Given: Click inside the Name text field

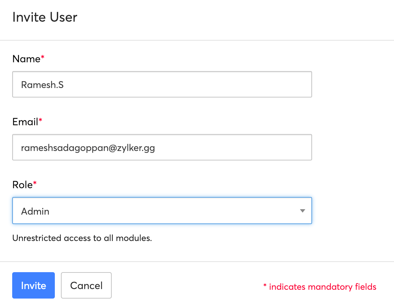Looking at the screenshot, I should [x=162, y=84].
